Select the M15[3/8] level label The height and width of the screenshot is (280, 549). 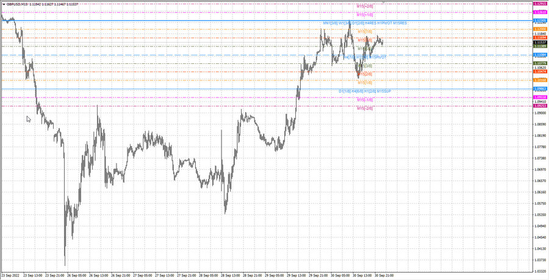(365, 66)
